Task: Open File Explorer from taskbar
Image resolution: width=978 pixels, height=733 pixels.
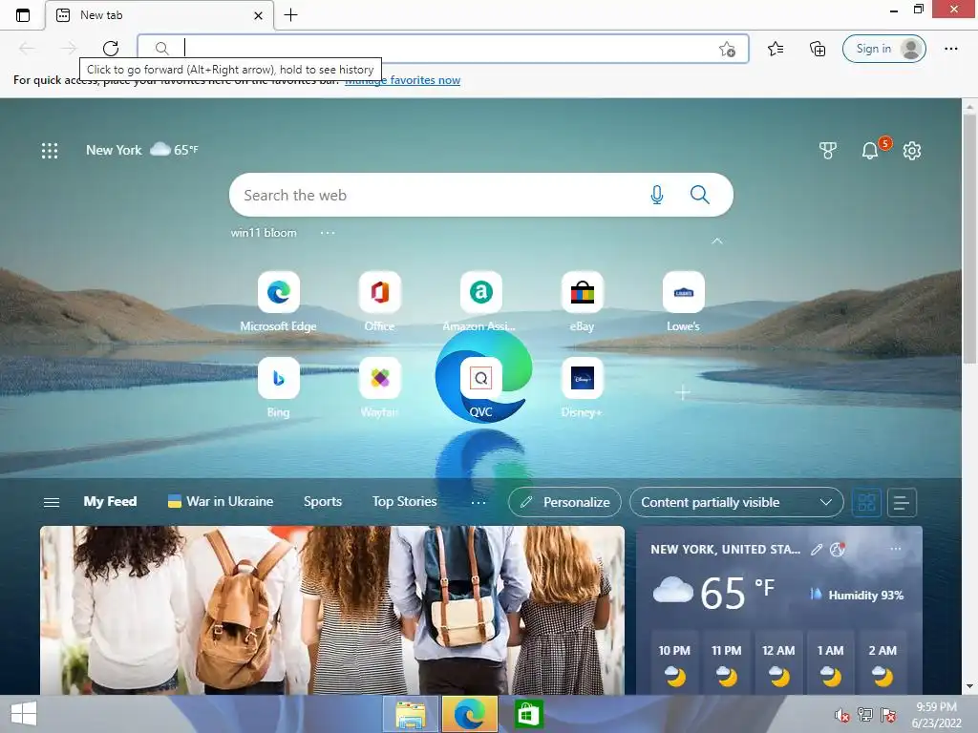Action: (x=410, y=714)
